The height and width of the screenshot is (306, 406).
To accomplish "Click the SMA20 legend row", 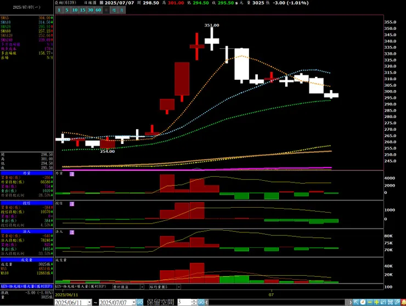I will [x=27, y=27].
